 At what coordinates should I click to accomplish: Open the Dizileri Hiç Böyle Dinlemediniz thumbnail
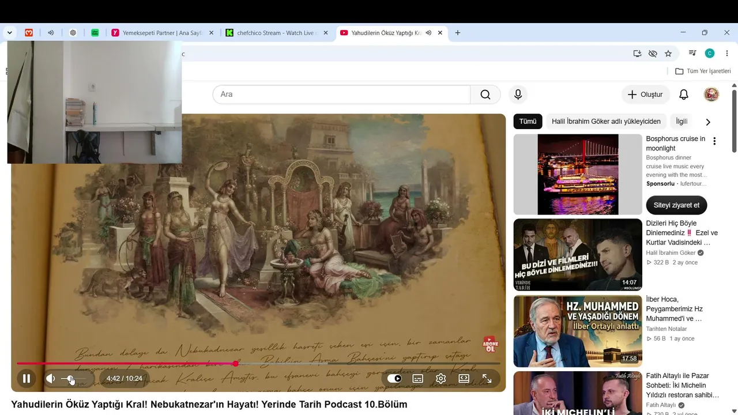click(x=578, y=255)
